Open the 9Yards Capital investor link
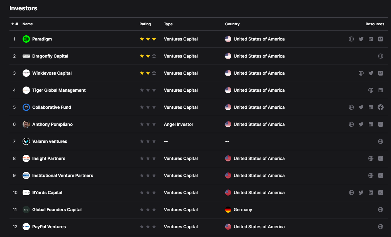This screenshot has height=237, width=391. tap(47, 193)
